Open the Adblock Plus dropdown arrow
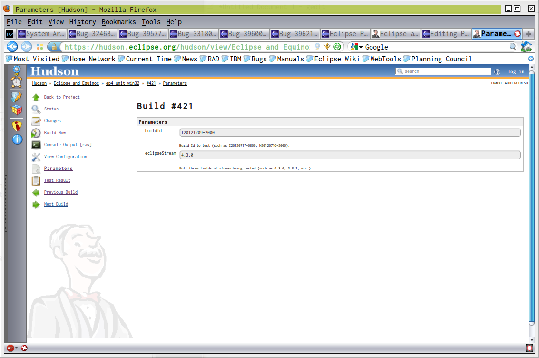This screenshot has width=539, height=358. (x=17, y=348)
